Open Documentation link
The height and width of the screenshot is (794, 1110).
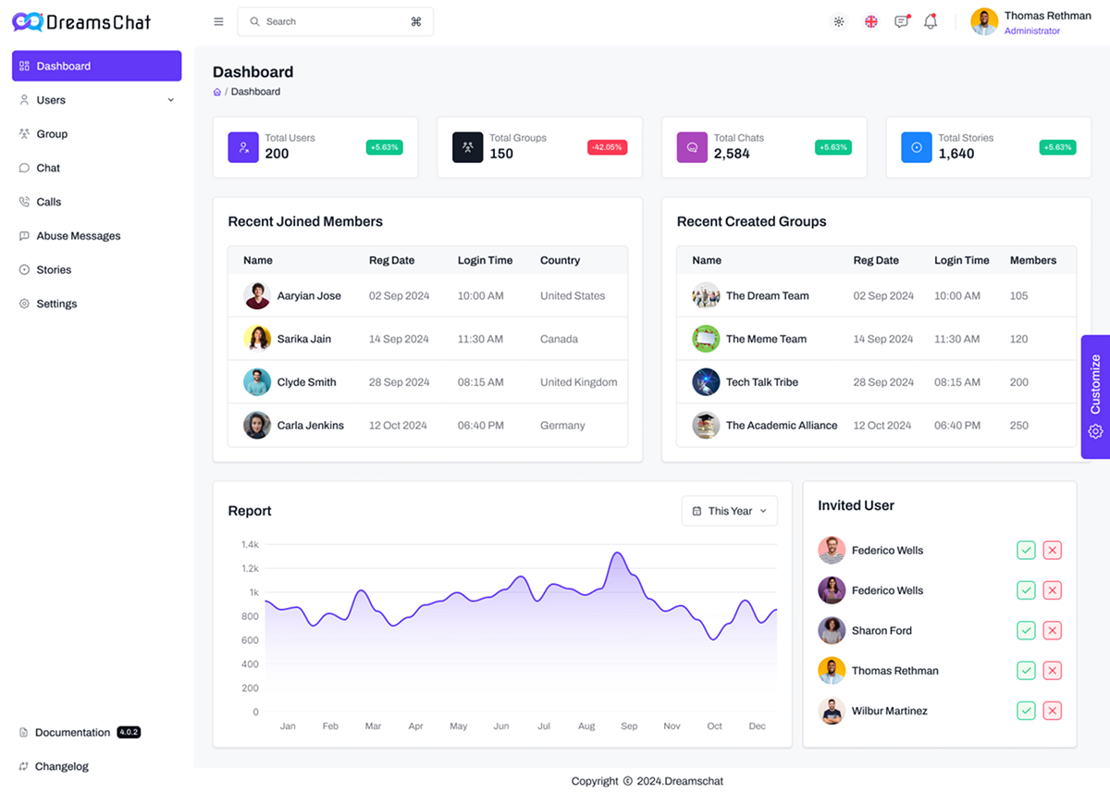click(72, 732)
